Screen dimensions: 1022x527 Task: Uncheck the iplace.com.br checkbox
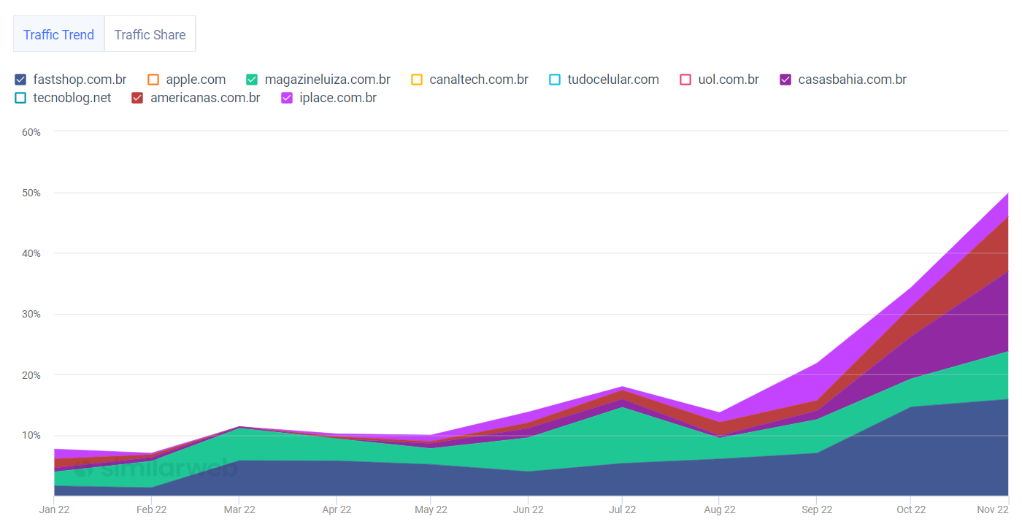tap(287, 98)
